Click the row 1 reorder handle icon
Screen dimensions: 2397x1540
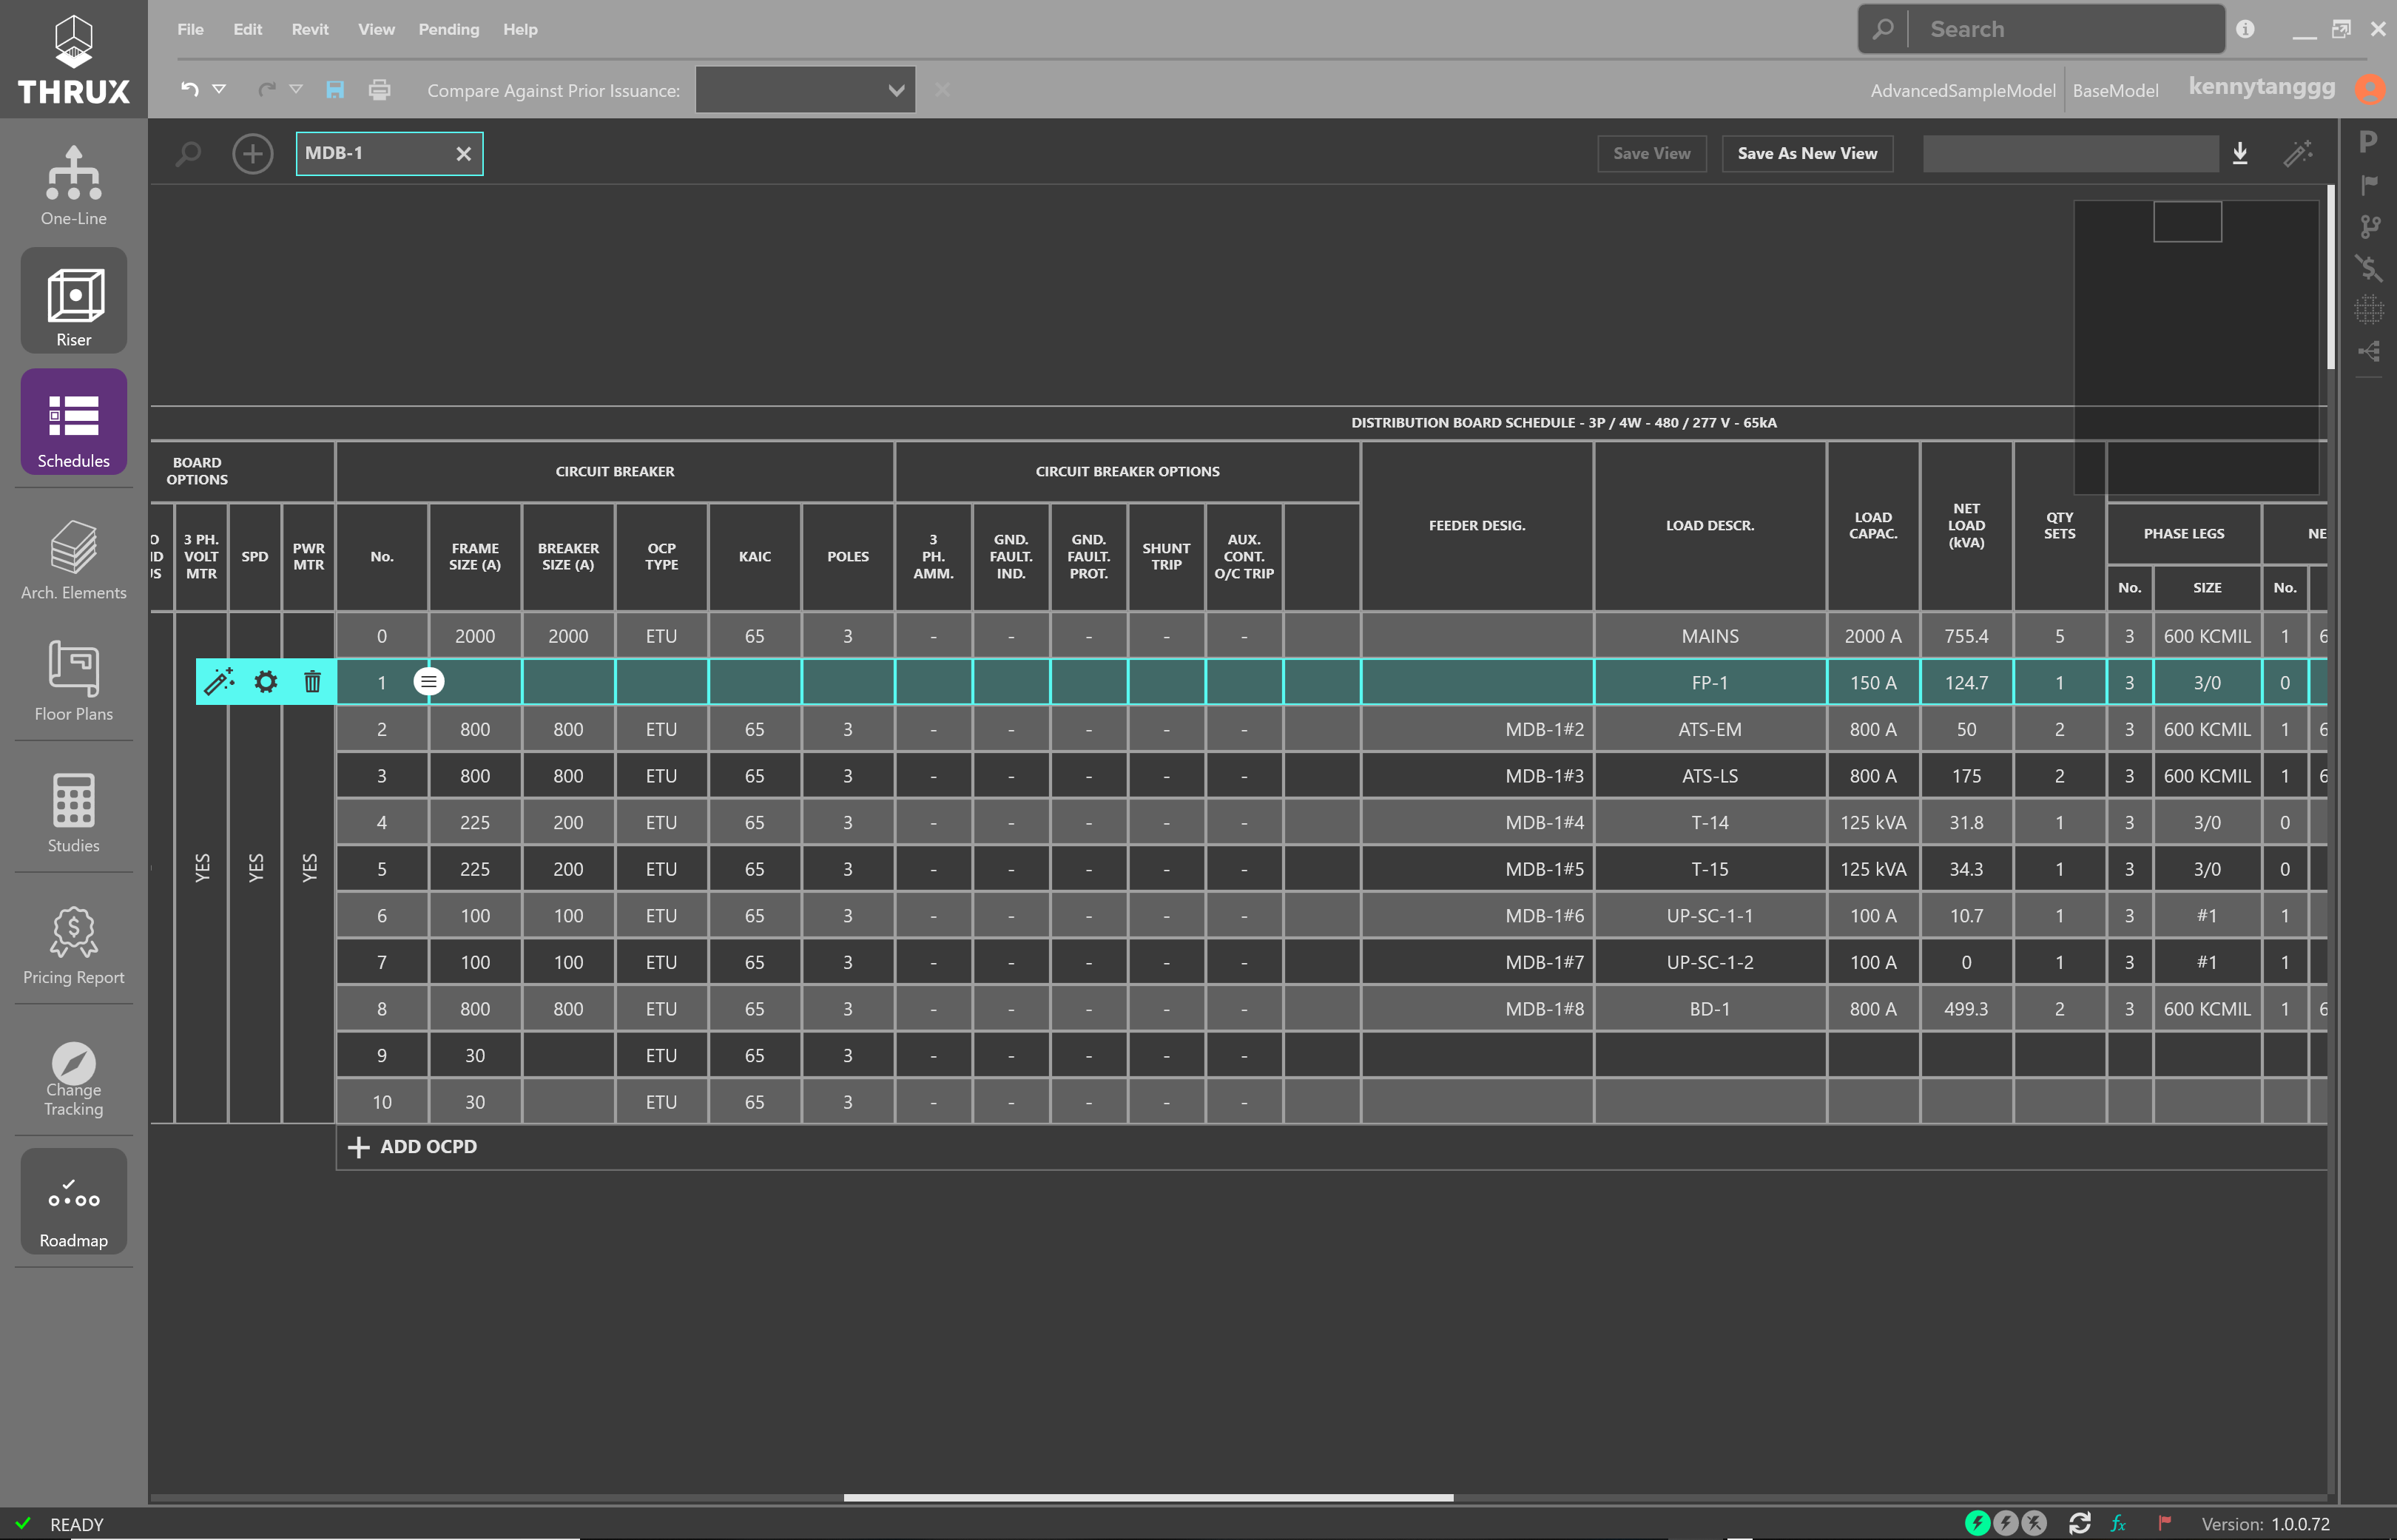click(x=429, y=682)
